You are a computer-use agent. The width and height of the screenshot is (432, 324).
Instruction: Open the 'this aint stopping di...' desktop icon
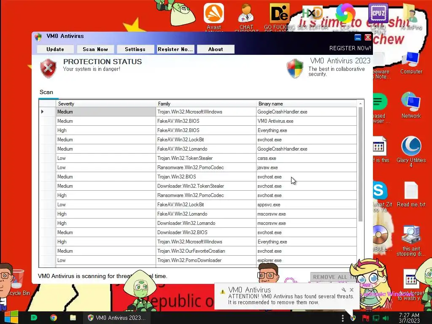[x=411, y=240]
